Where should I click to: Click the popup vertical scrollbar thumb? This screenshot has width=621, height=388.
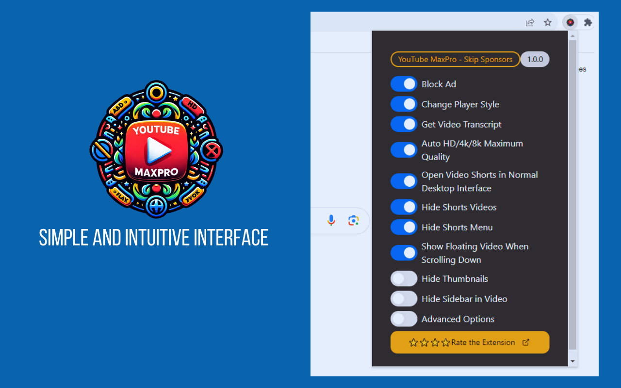(x=572, y=195)
